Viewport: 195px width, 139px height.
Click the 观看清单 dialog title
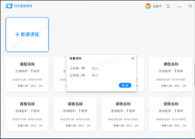pyautogui.click(x=75, y=58)
